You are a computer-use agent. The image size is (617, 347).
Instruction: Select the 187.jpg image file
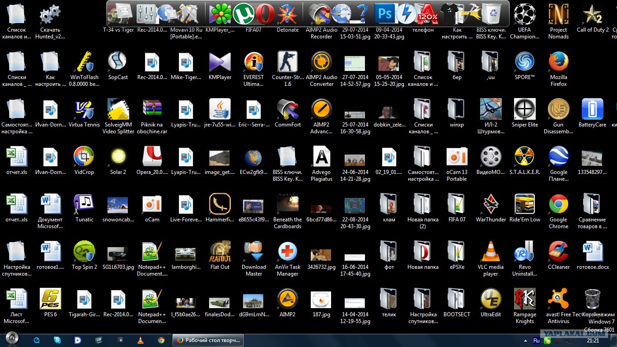[x=322, y=303]
